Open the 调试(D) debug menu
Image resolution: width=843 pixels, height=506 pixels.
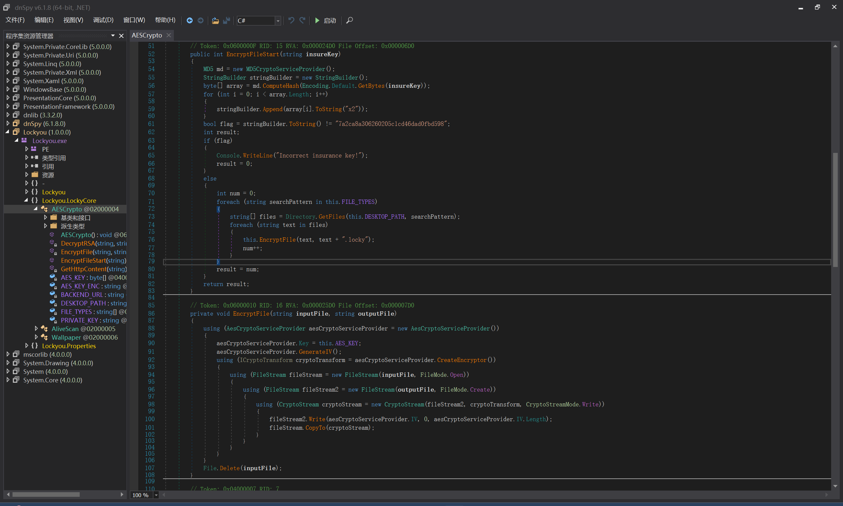pyautogui.click(x=103, y=20)
